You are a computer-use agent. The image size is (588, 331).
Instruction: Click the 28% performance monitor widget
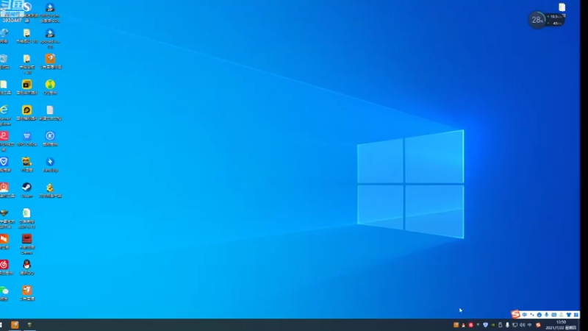(537, 20)
